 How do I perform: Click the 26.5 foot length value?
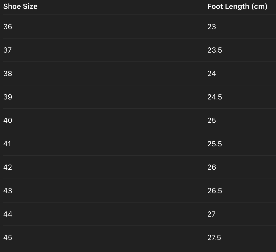[215, 191]
